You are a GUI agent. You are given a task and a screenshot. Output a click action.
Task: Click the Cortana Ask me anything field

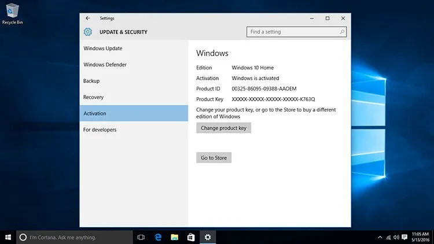click(x=75, y=237)
